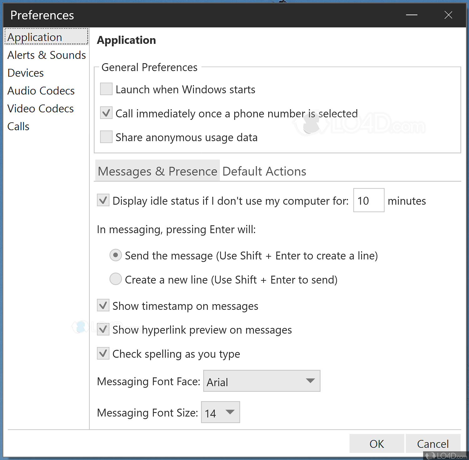Click the idle minutes input field

368,200
